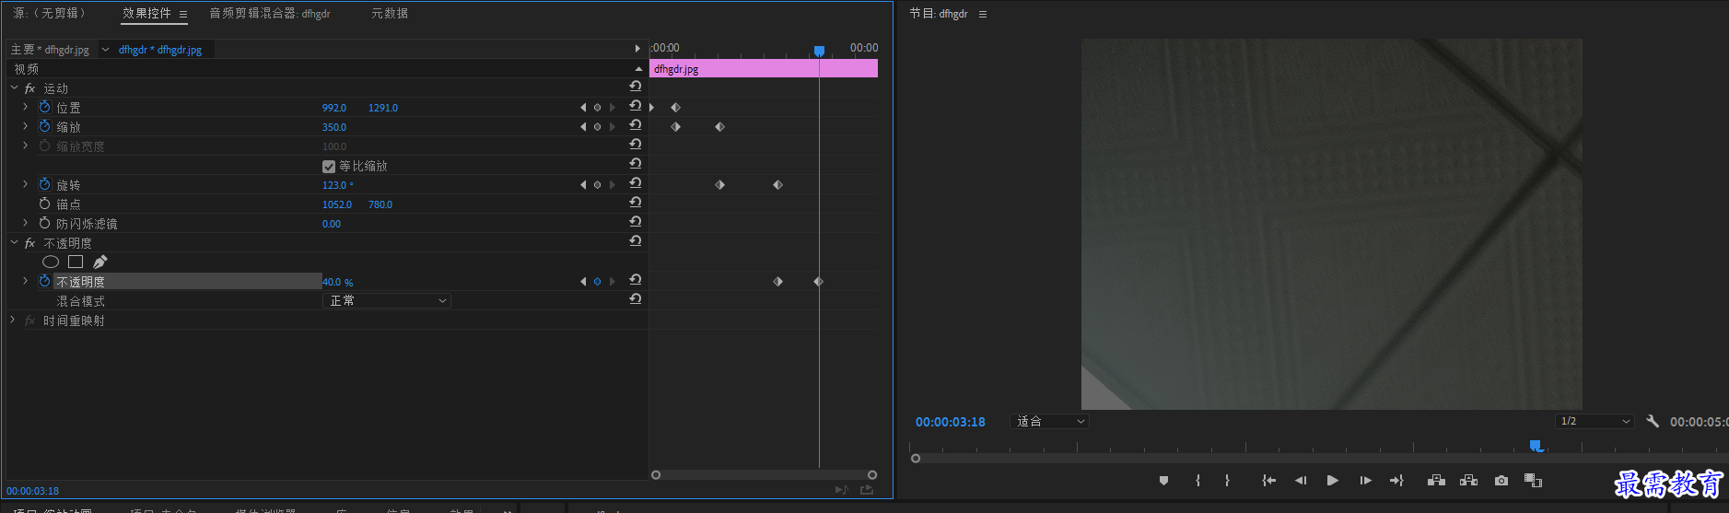Reset the 运动 effect
The image size is (1729, 513).
636,87
